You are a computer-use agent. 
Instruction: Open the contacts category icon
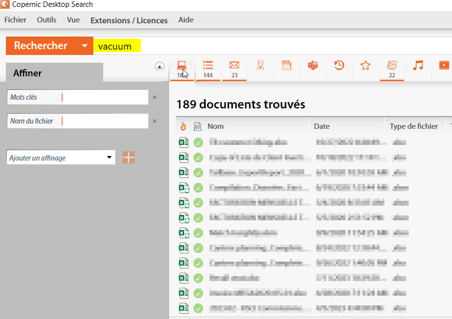[260, 66]
